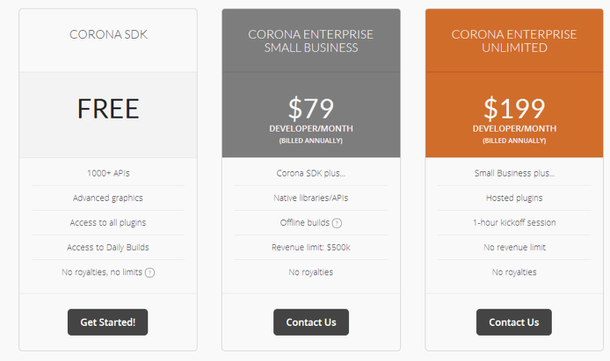
Task: Click the Hosted plugins feature row
Action: point(514,199)
